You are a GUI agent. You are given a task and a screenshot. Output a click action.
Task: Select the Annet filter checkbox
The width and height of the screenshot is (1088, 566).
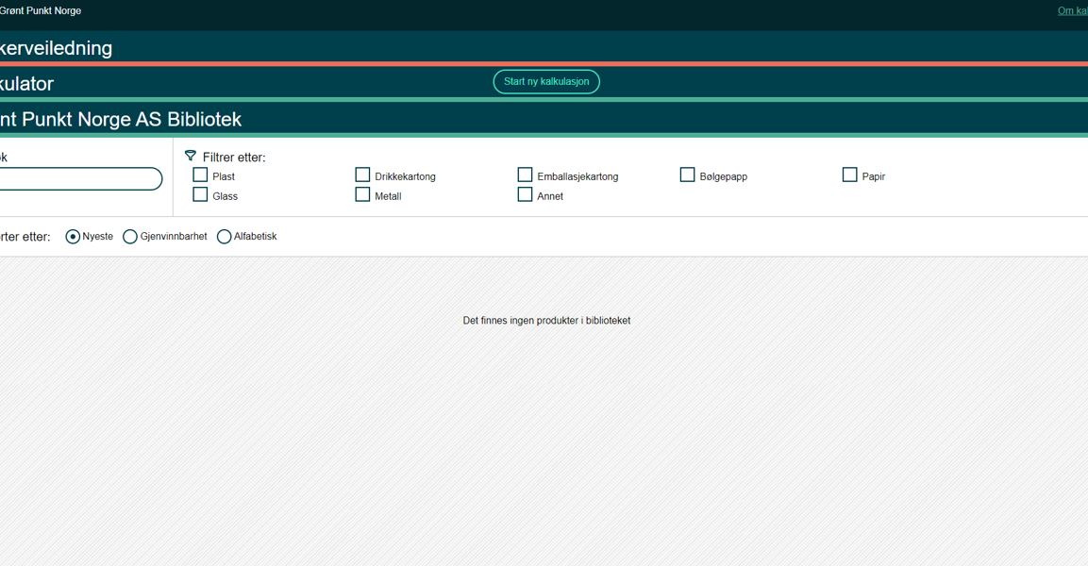[x=525, y=194]
